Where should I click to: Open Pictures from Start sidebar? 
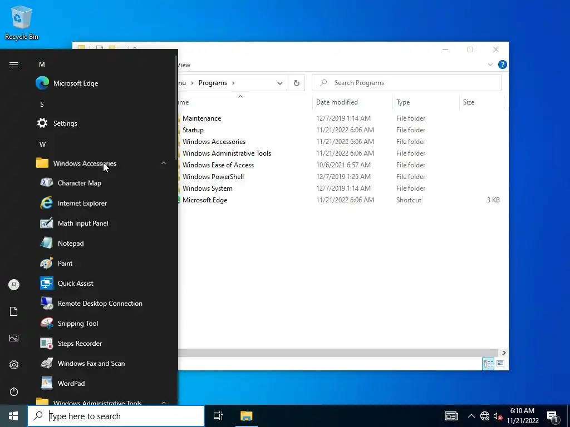click(14, 338)
